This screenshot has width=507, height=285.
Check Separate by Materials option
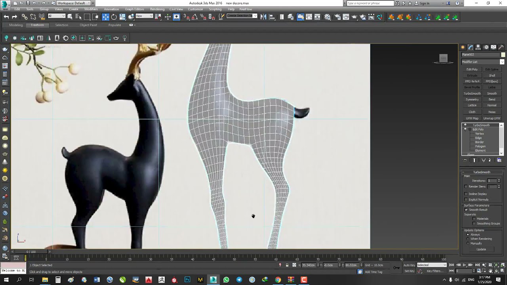474,218
